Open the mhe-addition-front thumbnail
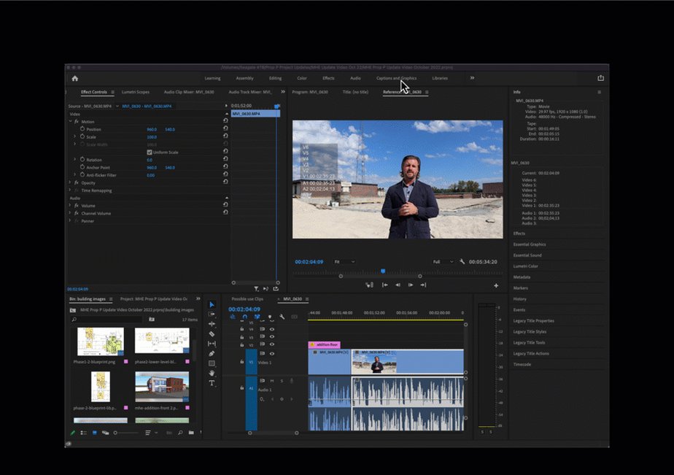Viewport: 674px width, 475px height. point(162,387)
